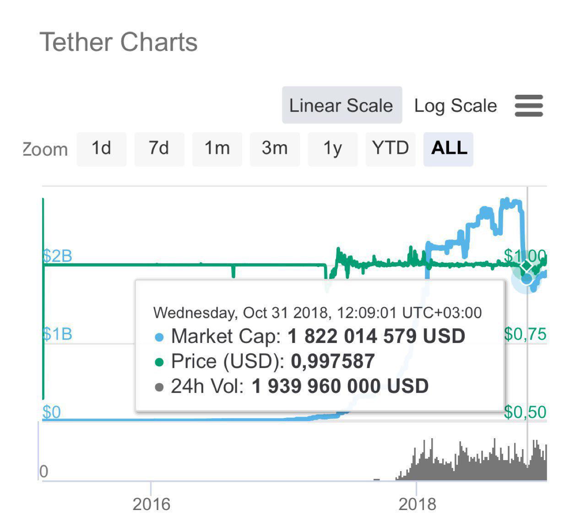Click the green diamond price marker
The image size is (586, 521).
point(526,266)
